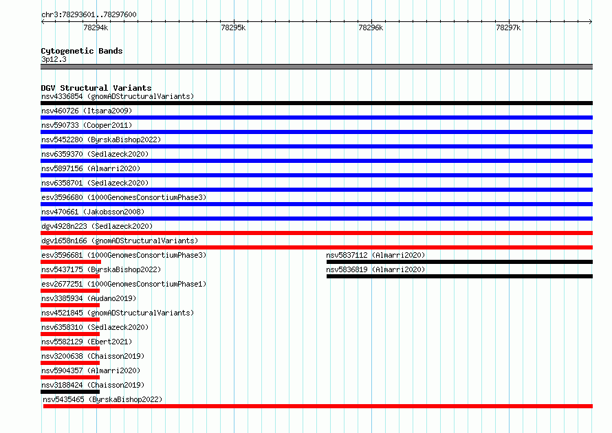Click the Cytogenetic Bands track title
This screenshot has height=433, width=612.
tap(82, 51)
